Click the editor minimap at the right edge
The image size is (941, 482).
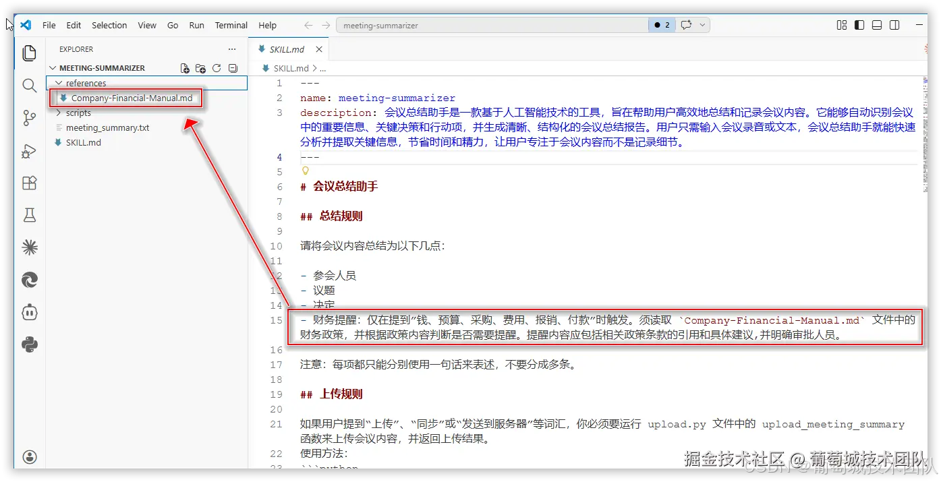click(x=924, y=135)
